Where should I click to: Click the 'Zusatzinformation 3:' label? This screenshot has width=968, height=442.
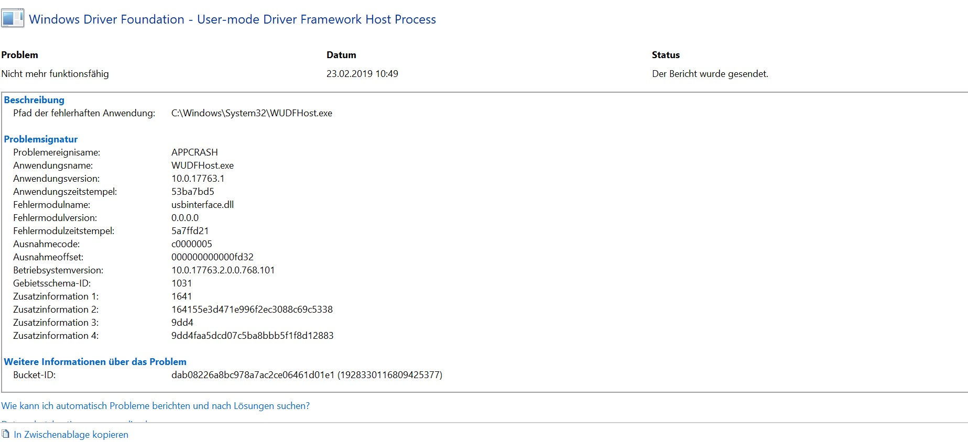[x=56, y=323]
